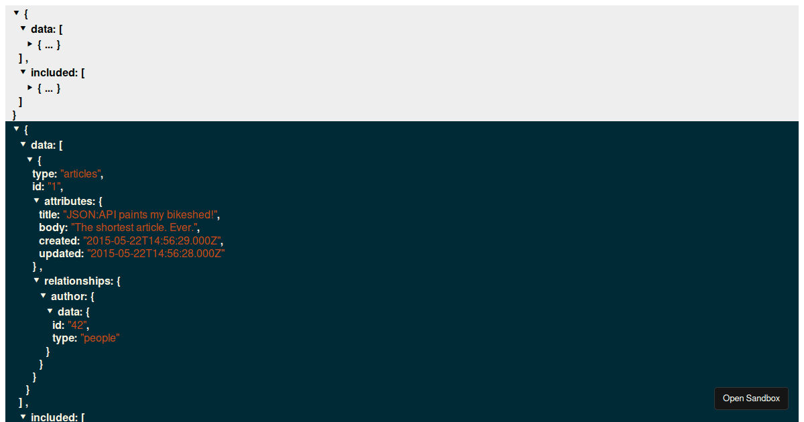Collapse the data object inside author
804x422 pixels.
pyautogui.click(x=50, y=311)
